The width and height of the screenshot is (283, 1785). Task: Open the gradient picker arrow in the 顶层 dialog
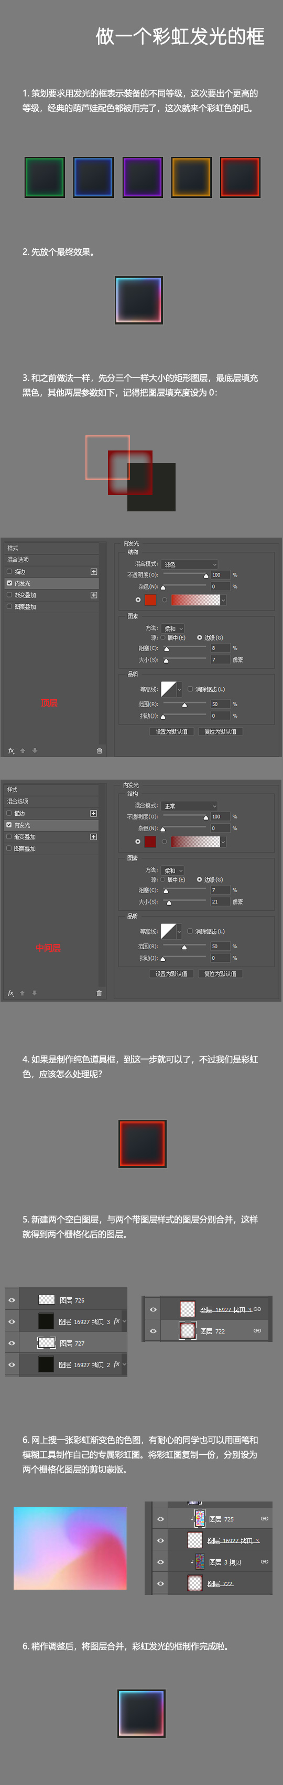coord(223,600)
